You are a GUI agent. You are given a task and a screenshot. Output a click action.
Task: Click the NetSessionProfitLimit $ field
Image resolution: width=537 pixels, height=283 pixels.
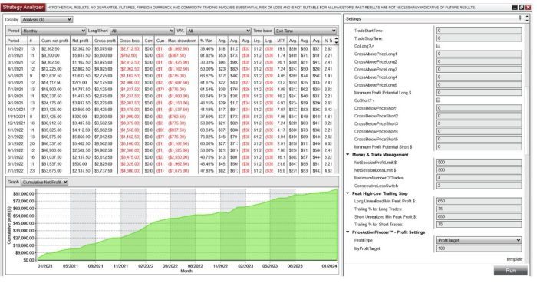pos(479,162)
